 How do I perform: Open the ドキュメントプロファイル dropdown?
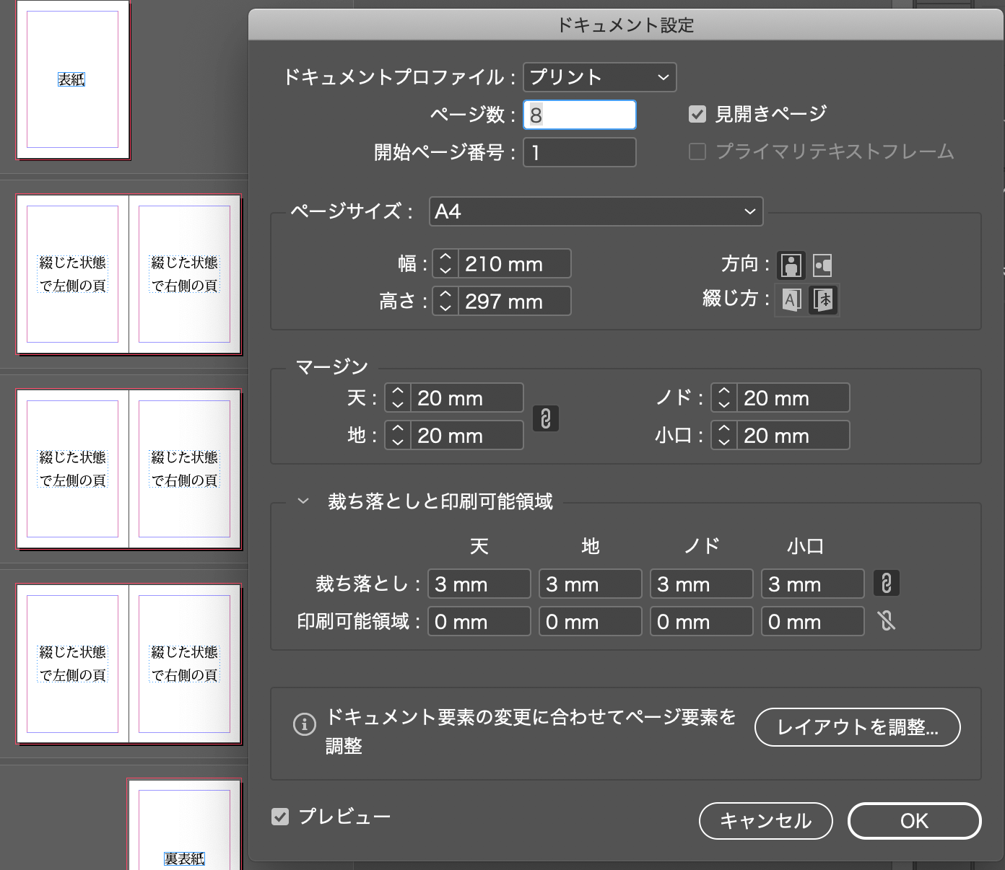pos(599,77)
